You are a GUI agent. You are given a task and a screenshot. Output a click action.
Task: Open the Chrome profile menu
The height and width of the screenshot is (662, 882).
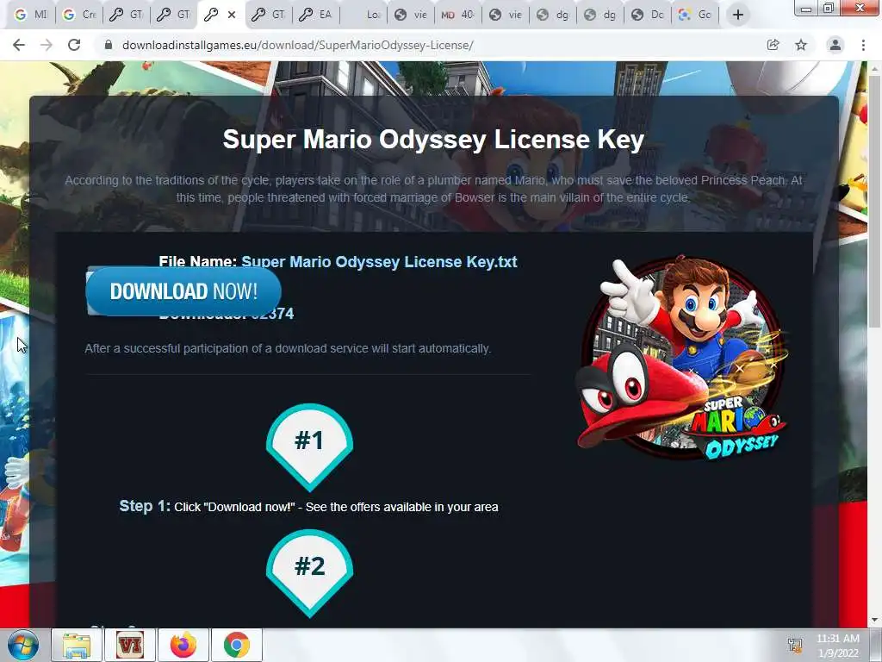tap(835, 45)
